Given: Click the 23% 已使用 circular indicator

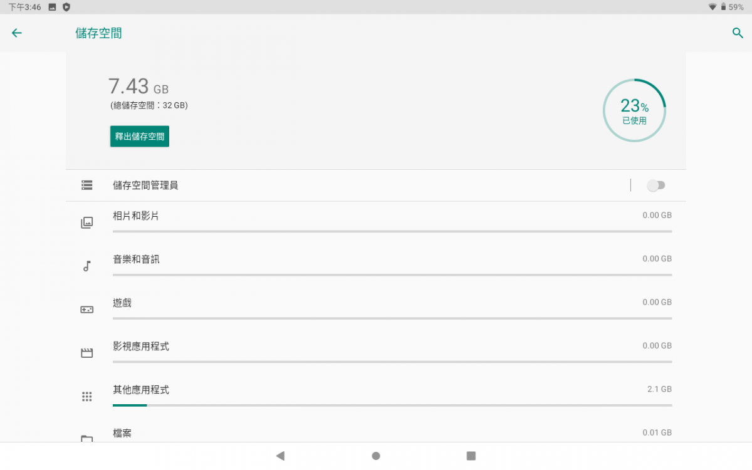Looking at the screenshot, I should coord(634,110).
